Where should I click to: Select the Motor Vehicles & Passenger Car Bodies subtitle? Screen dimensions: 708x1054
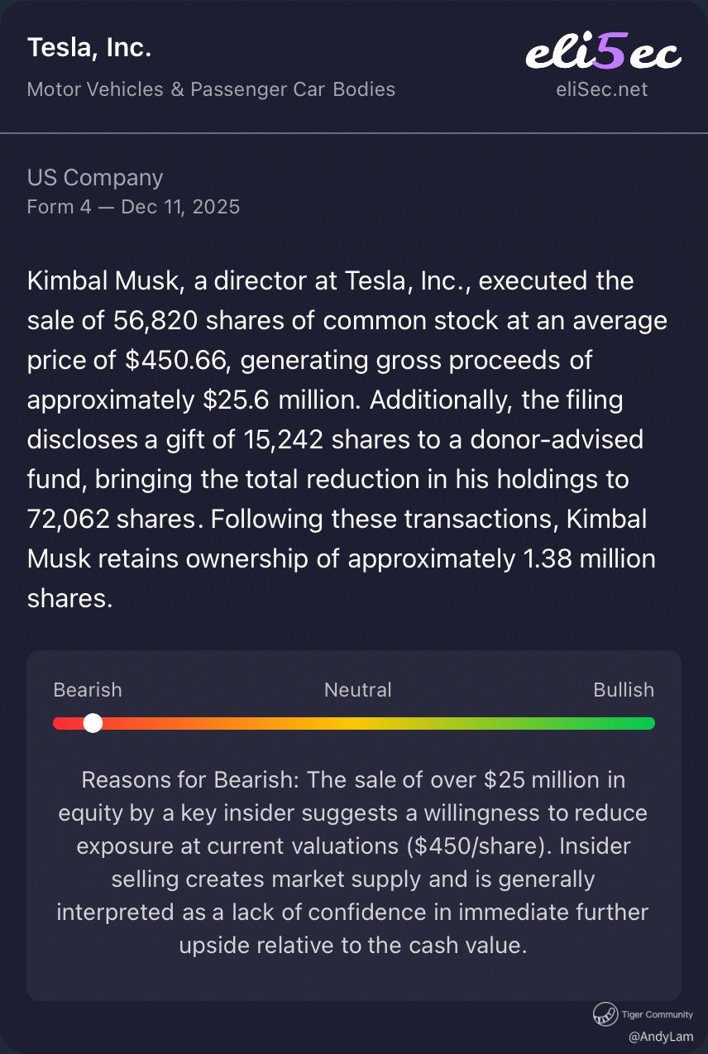211,89
